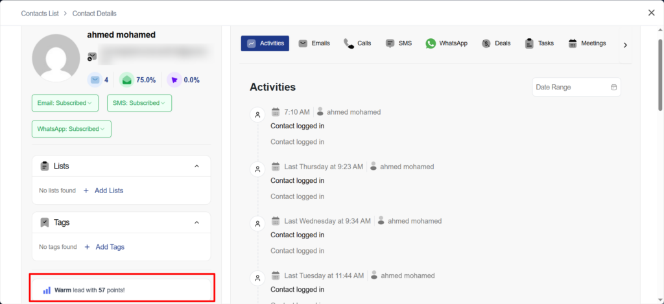This screenshot has height=304, width=664.
Task: Open the WhatsApp: Subscribed dropdown
Action: (71, 129)
